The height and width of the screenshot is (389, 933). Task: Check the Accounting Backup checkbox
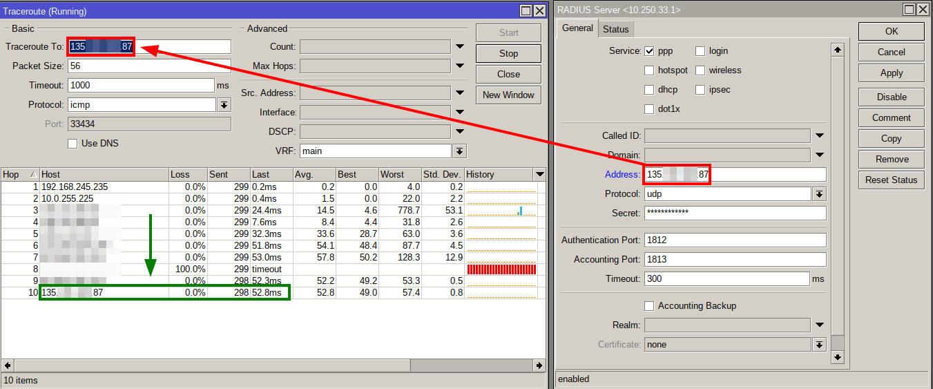[x=649, y=306]
